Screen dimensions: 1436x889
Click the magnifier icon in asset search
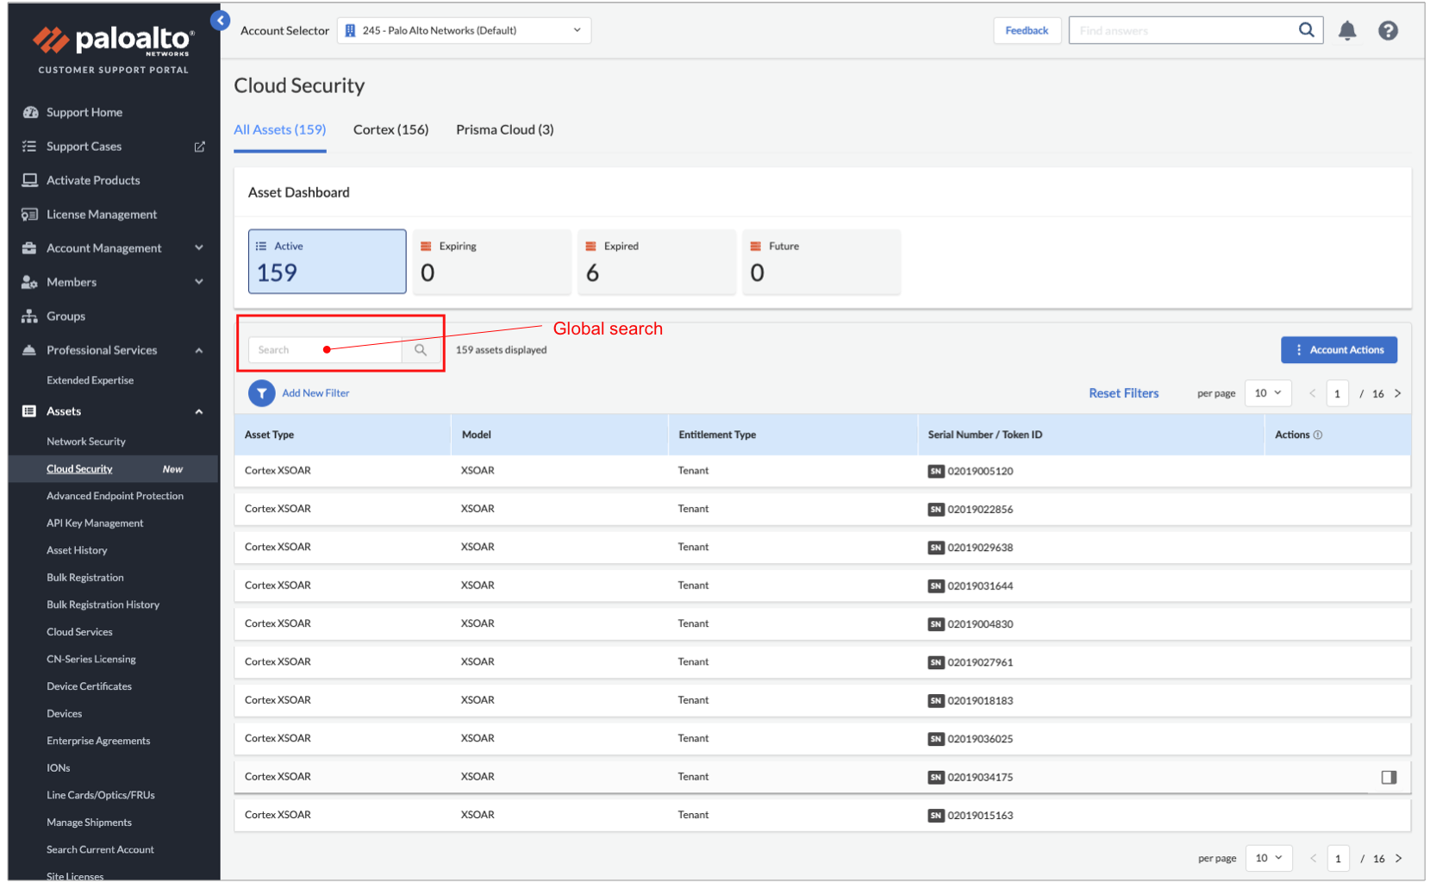pyautogui.click(x=421, y=350)
